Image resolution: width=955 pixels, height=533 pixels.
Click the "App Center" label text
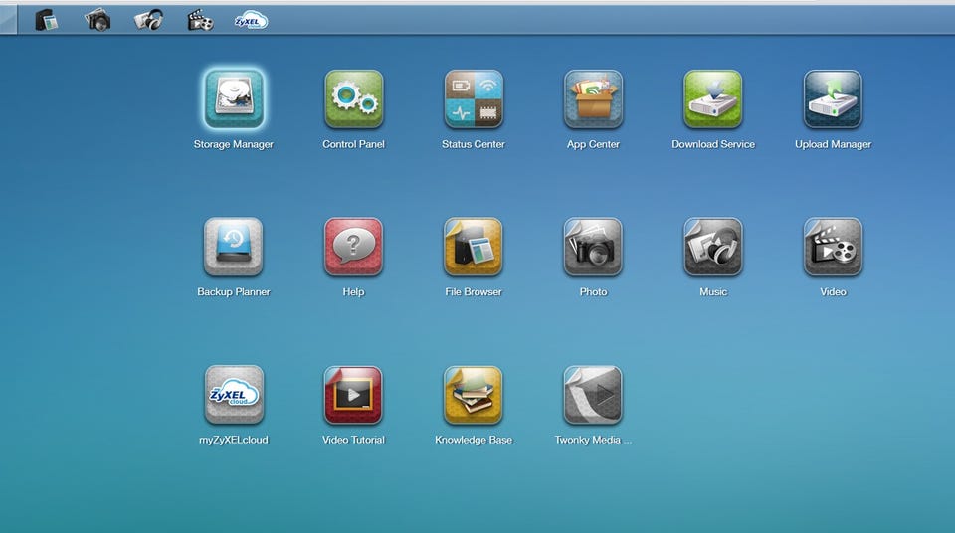[593, 144]
